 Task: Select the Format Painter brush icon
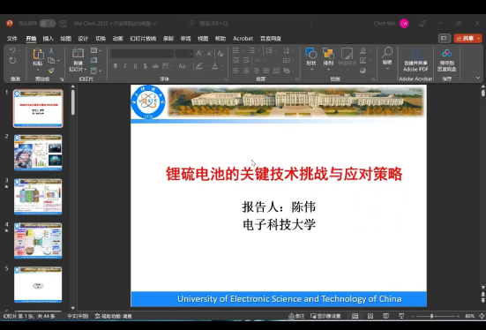coord(51,71)
